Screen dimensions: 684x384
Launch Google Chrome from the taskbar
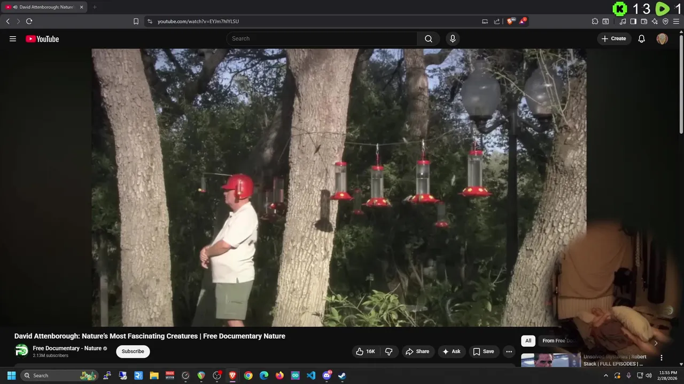[x=248, y=375]
